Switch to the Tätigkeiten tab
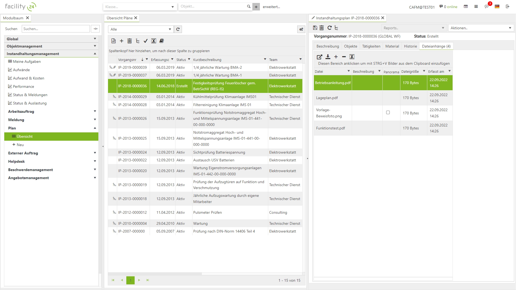The height and width of the screenshot is (290, 516). click(x=371, y=46)
